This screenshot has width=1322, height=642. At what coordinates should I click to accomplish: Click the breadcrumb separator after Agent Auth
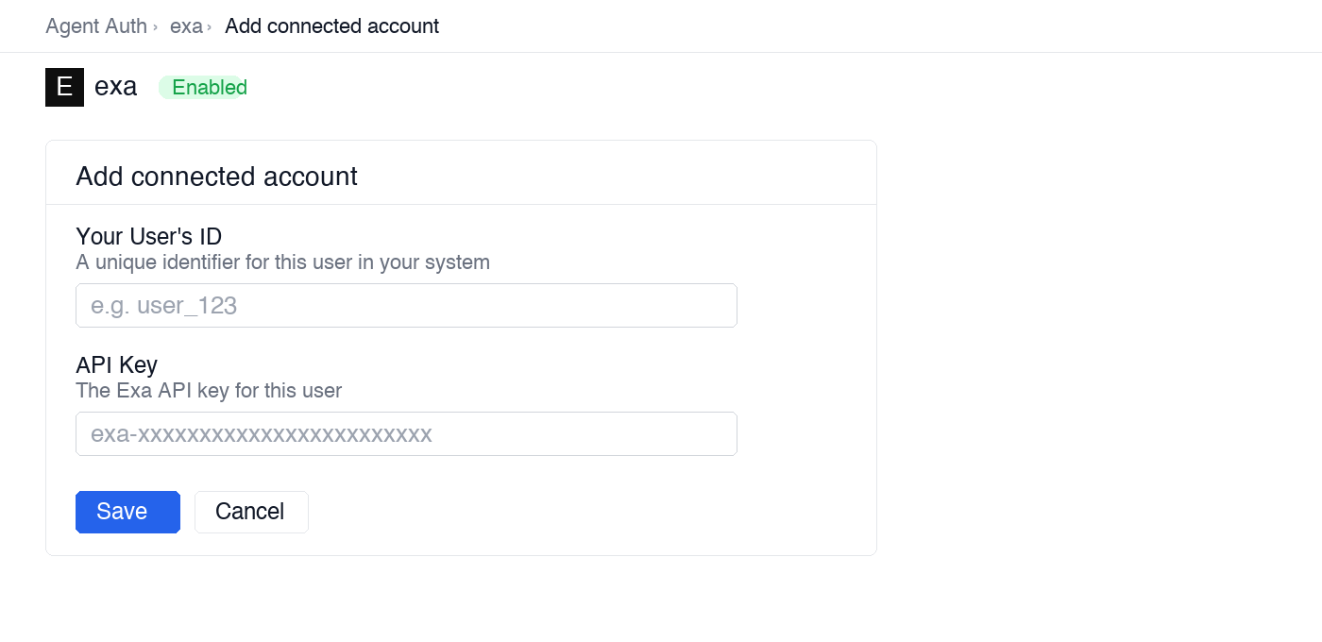coord(154,26)
